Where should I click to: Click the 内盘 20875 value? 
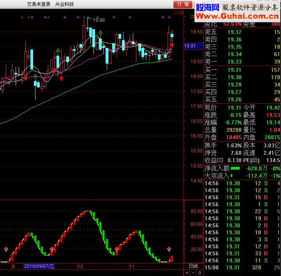point(272,137)
